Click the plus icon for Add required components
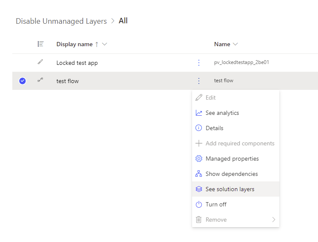This screenshot has width=318, height=242. click(199, 143)
